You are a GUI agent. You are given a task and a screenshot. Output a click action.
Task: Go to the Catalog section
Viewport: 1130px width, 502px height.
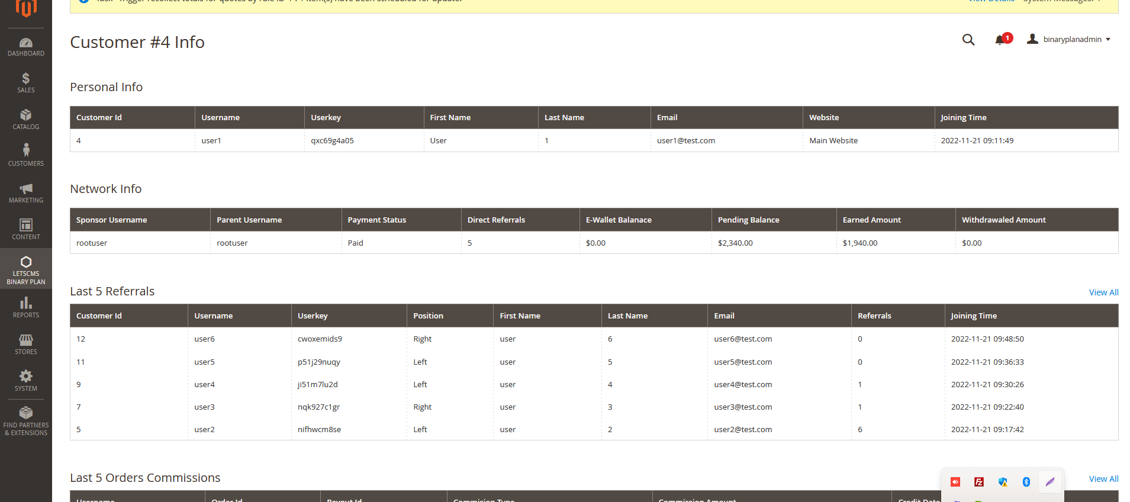pyautogui.click(x=25, y=120)
